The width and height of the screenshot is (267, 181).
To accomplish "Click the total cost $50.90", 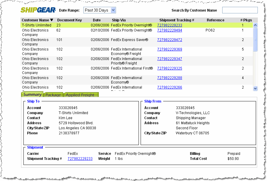I will pyautogui.click(x=233, y=159).
